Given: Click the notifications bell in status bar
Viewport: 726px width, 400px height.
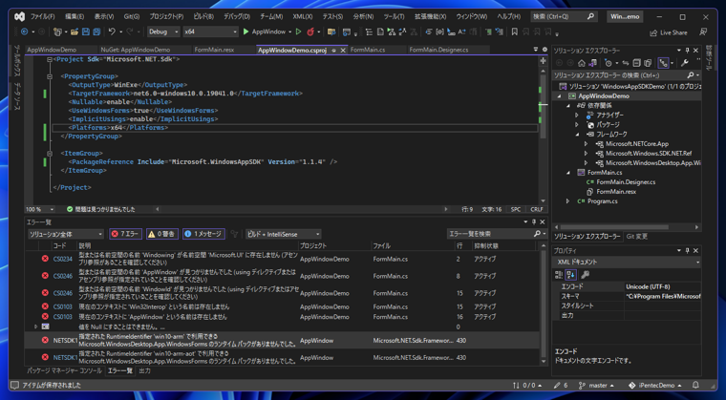Looking at the screenshot, I should [695, 385].
